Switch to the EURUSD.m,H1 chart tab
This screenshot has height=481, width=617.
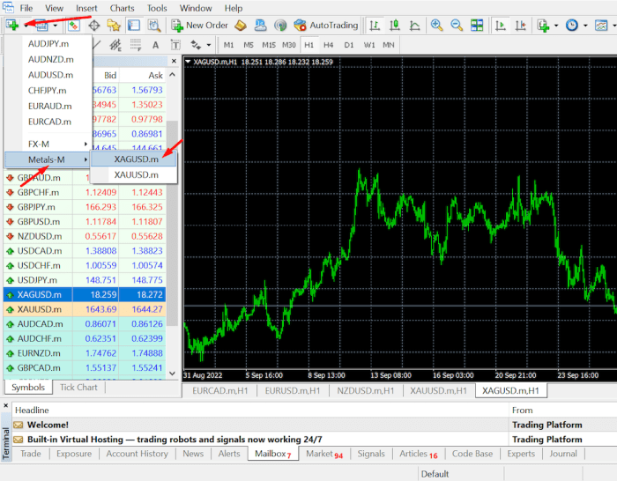(x=293, y=391)
